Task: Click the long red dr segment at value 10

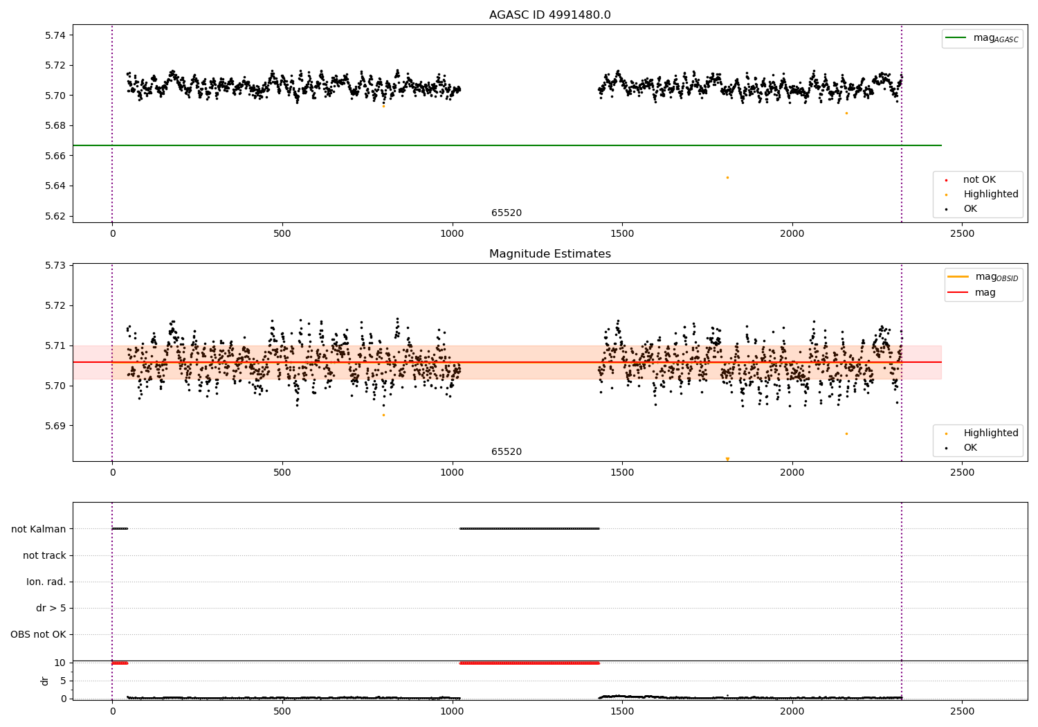Action: [x=529, y=663]
